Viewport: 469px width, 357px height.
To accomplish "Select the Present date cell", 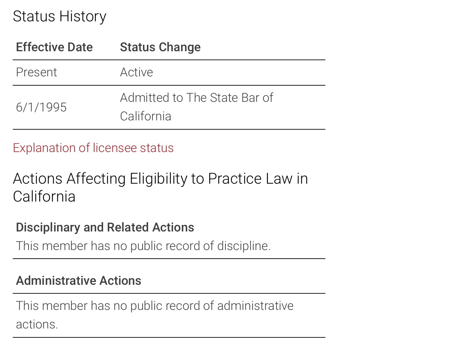I will click(36, 73).
